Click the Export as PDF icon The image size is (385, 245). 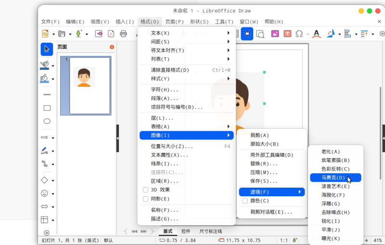111,34
